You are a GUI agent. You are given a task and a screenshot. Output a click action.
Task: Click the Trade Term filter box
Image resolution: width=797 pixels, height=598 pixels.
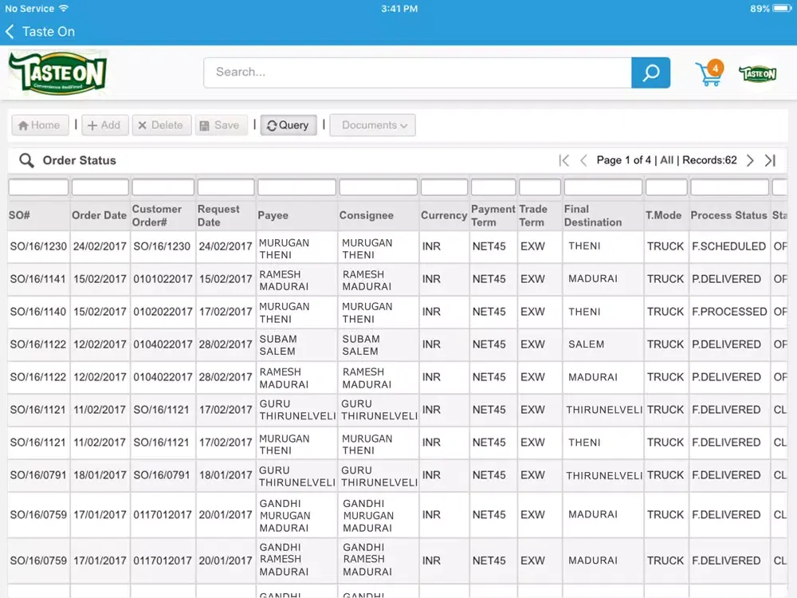(x=540, y=187)
